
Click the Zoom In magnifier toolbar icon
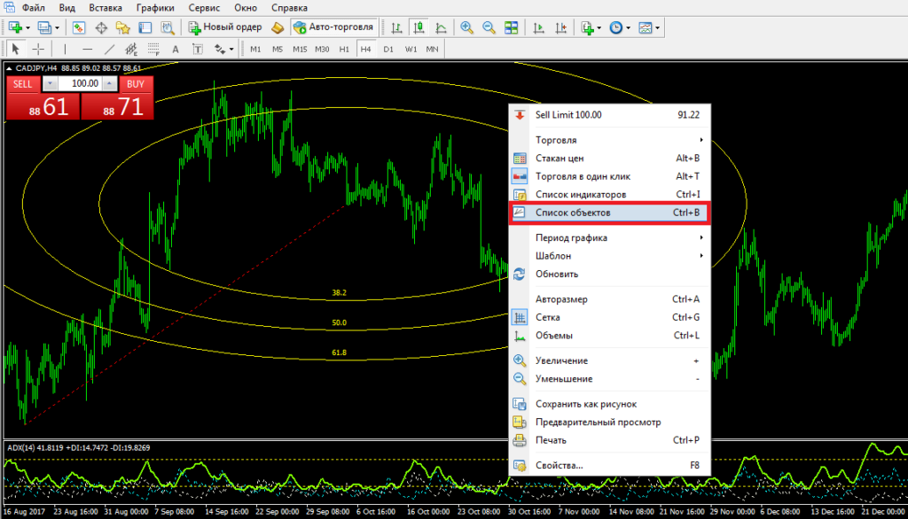[x=467, y=27]
